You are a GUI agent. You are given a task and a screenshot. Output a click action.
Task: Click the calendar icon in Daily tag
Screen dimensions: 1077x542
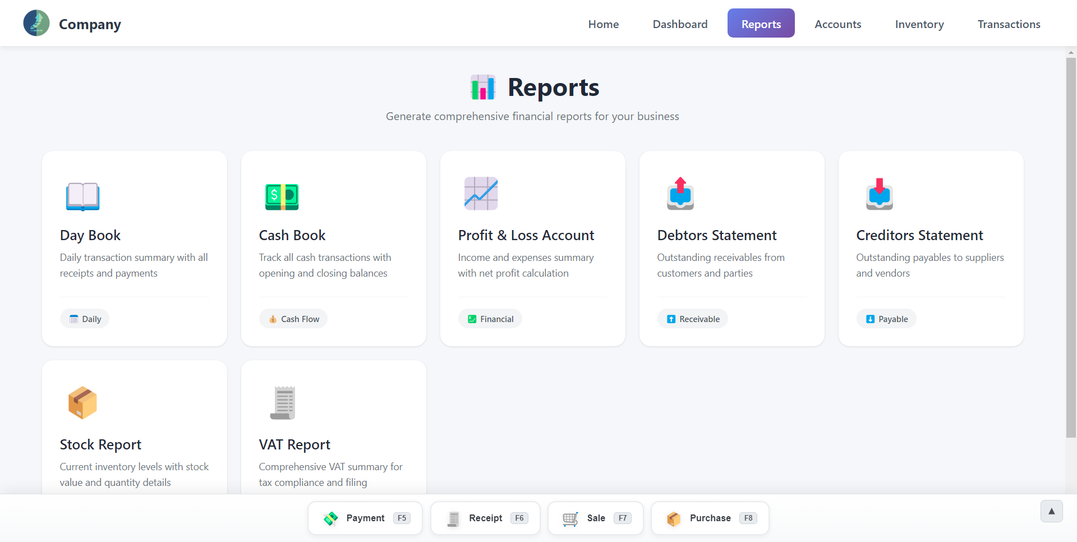[x=73, y=319]
